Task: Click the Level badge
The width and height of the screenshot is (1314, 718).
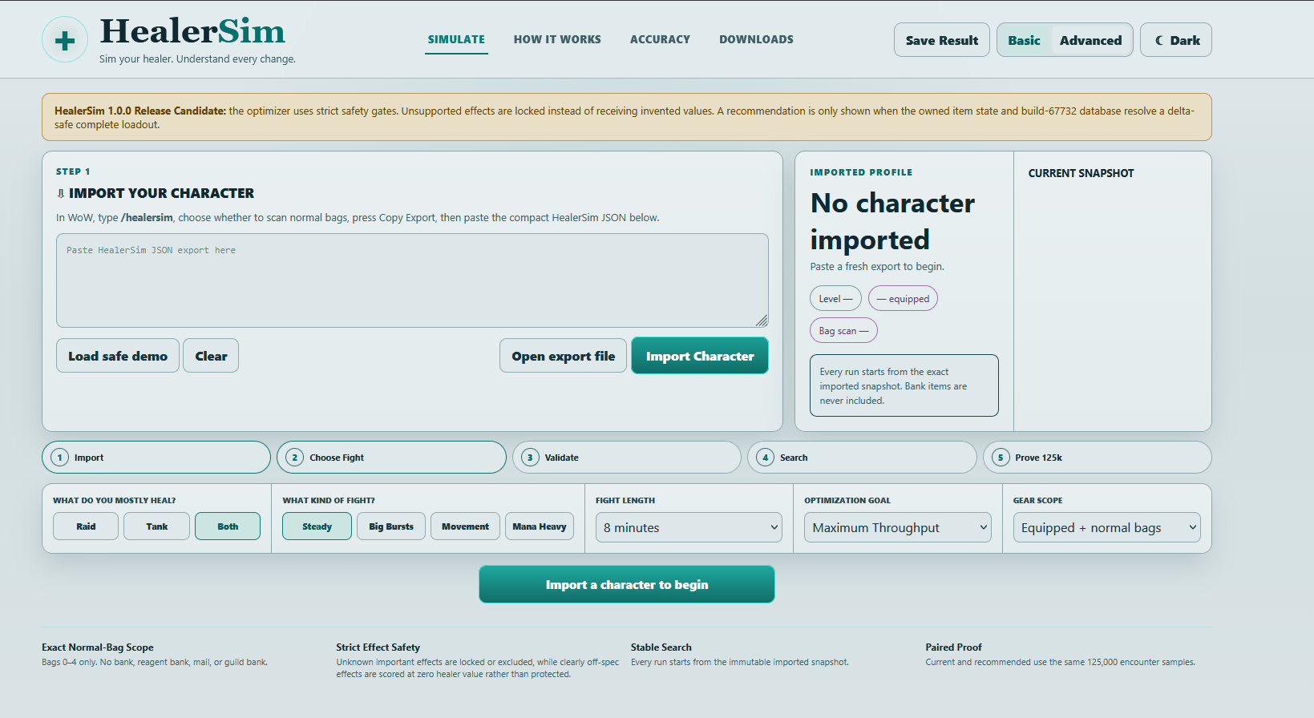Action: [x=835, y=298]
